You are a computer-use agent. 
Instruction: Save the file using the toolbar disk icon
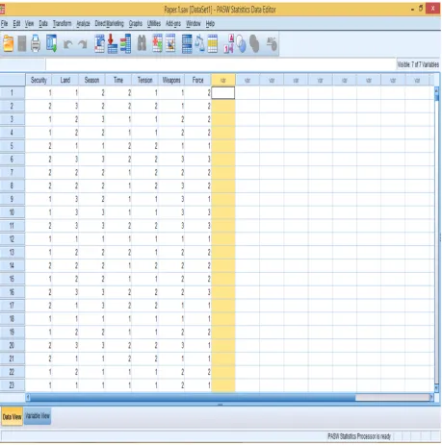22,43
